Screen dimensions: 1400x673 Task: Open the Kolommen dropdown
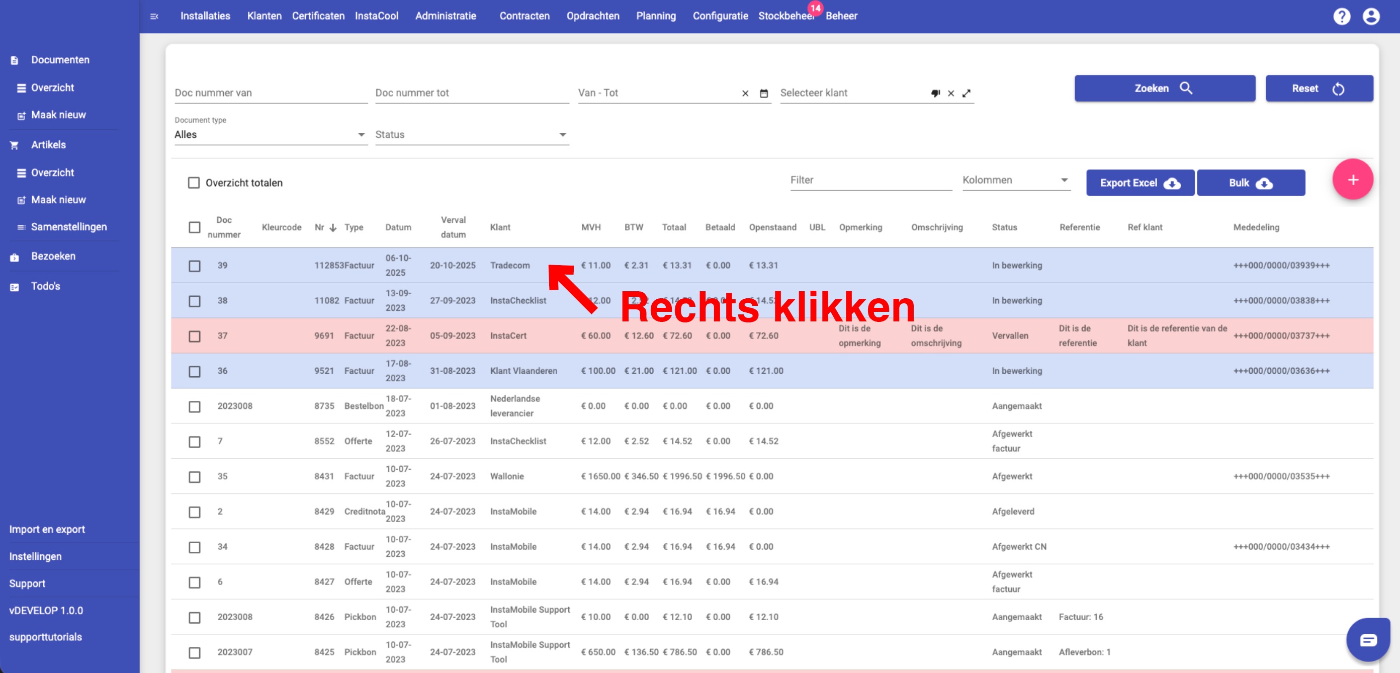[x=1015, y=180]
